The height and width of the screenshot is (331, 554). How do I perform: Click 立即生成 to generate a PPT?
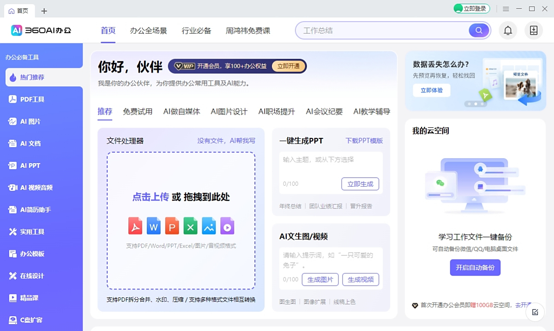(361, 184)
